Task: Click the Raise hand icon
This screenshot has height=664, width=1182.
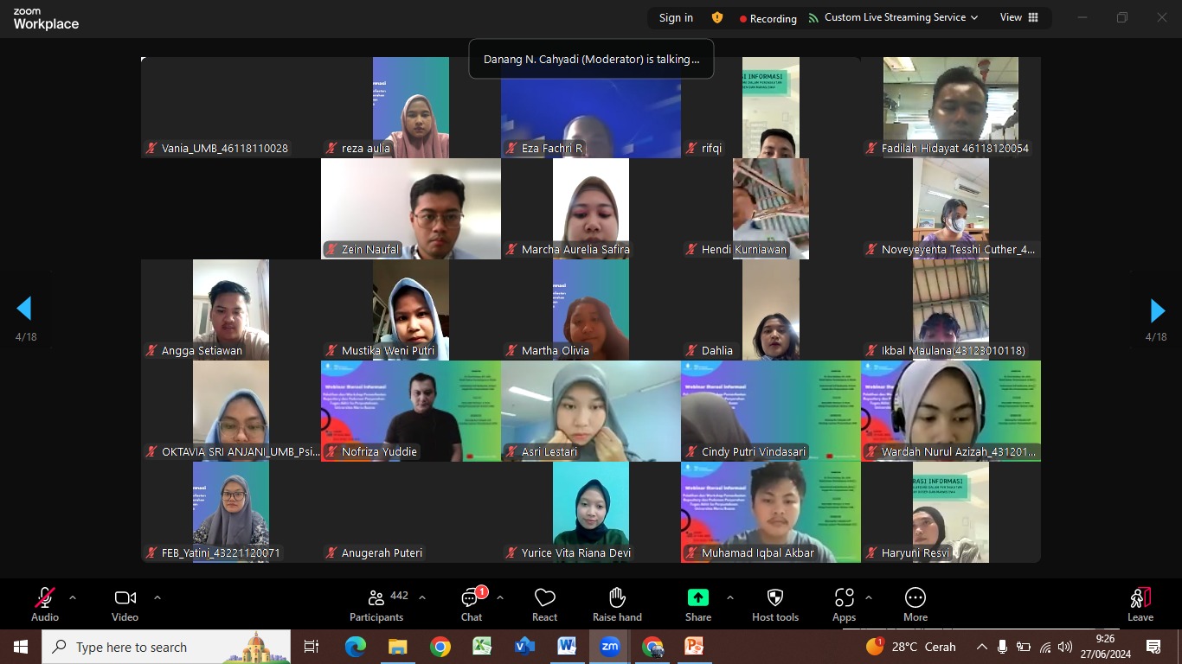Action: pyautogui.click(x=617, y=598)
